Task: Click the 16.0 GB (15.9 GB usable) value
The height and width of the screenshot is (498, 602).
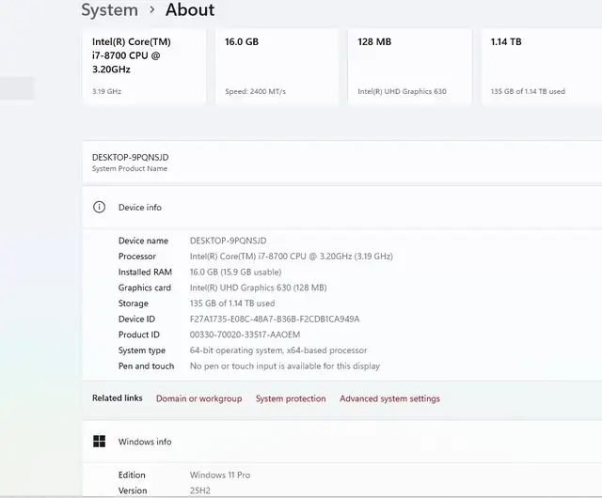Action: tap(235, 272)
